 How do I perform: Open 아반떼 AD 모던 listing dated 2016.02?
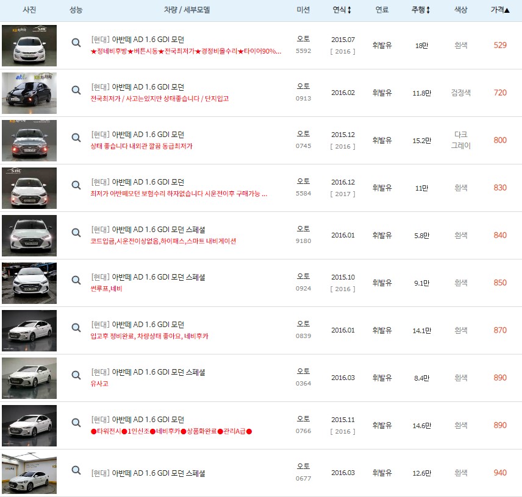pyautogui.click(x=137, y=87)
